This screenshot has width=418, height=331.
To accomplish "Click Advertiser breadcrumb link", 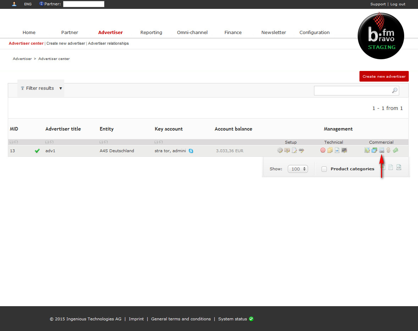I will [x=22, y=59].
